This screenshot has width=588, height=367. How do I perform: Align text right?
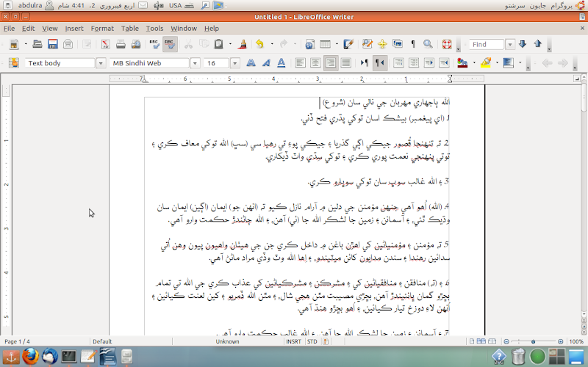tap(331, 63)
